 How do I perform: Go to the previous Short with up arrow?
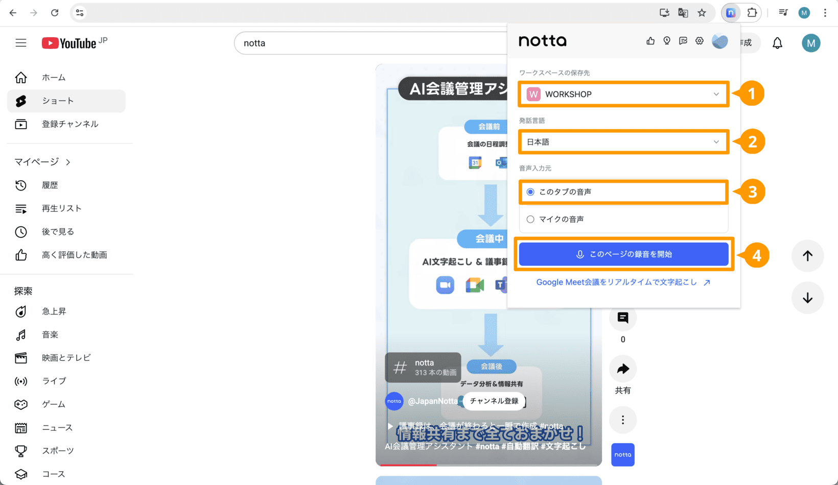[807, 256]
